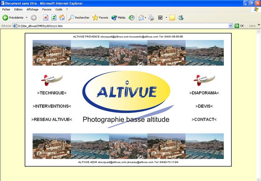The image size is (261, 181).
Task: Open the Discuss yellow note icon
Action: [172, 18]
